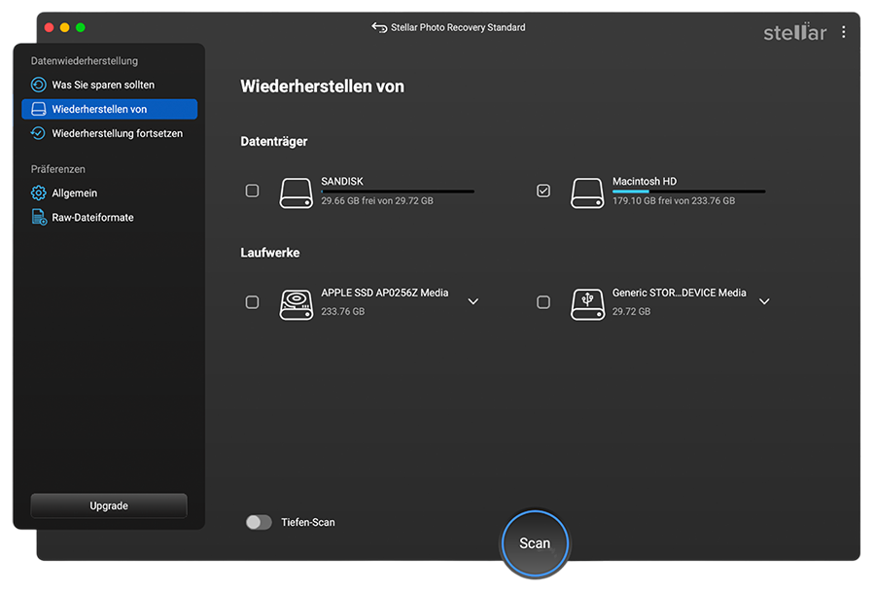
Task: Click the Was Sie sparen sollten camera icon
Action: [37, 85]
